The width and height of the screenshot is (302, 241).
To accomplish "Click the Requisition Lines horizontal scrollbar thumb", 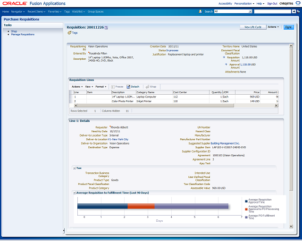I will [156, 105].
